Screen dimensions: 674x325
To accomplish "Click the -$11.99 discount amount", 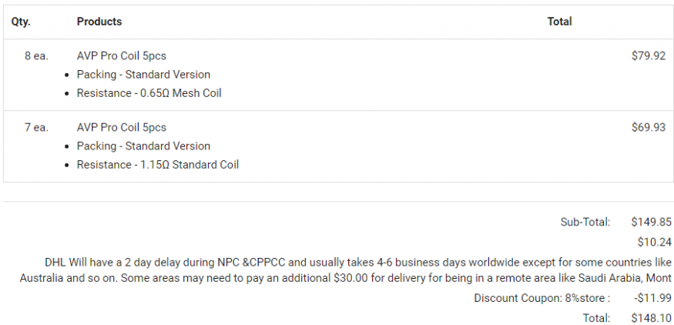I will coord(652,298).
